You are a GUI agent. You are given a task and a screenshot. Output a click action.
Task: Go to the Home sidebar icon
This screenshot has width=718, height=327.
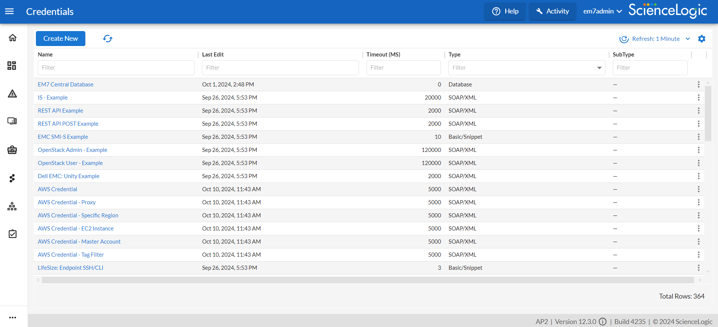tap(12, 38)
